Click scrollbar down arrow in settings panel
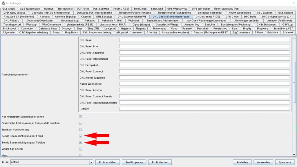 [x=294, y=155]
